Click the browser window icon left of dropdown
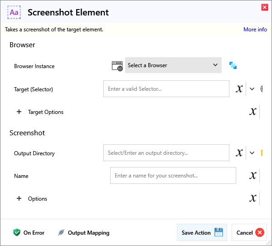This screenshot has width=272, height=246. click(117, 65)
